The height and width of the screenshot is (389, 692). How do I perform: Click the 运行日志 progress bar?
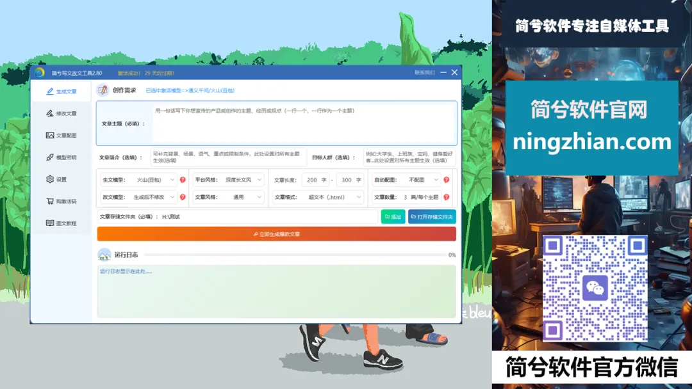click(295, 255)
